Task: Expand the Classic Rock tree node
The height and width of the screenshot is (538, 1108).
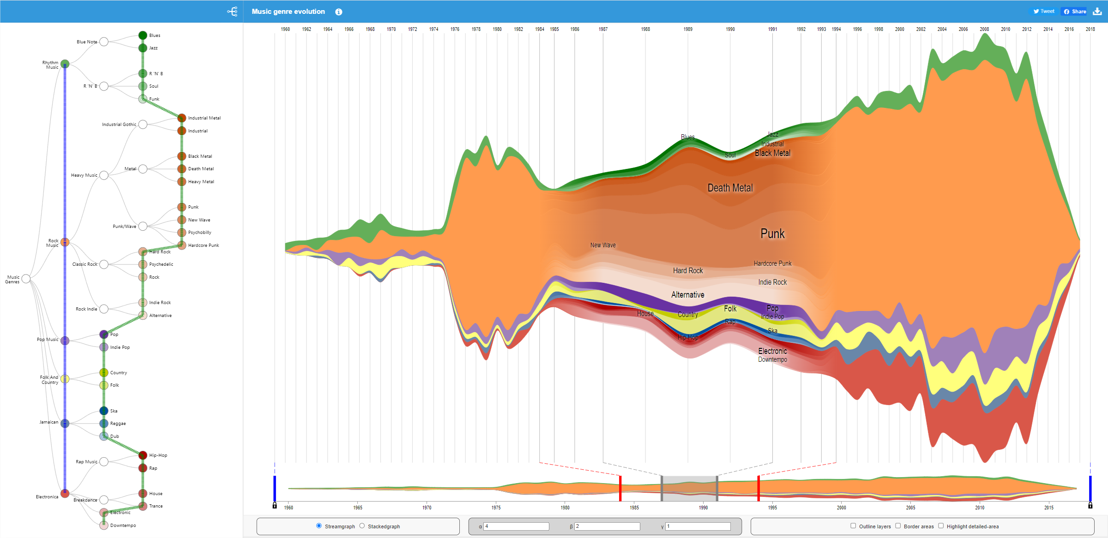Action: click(x=104, y=264)
